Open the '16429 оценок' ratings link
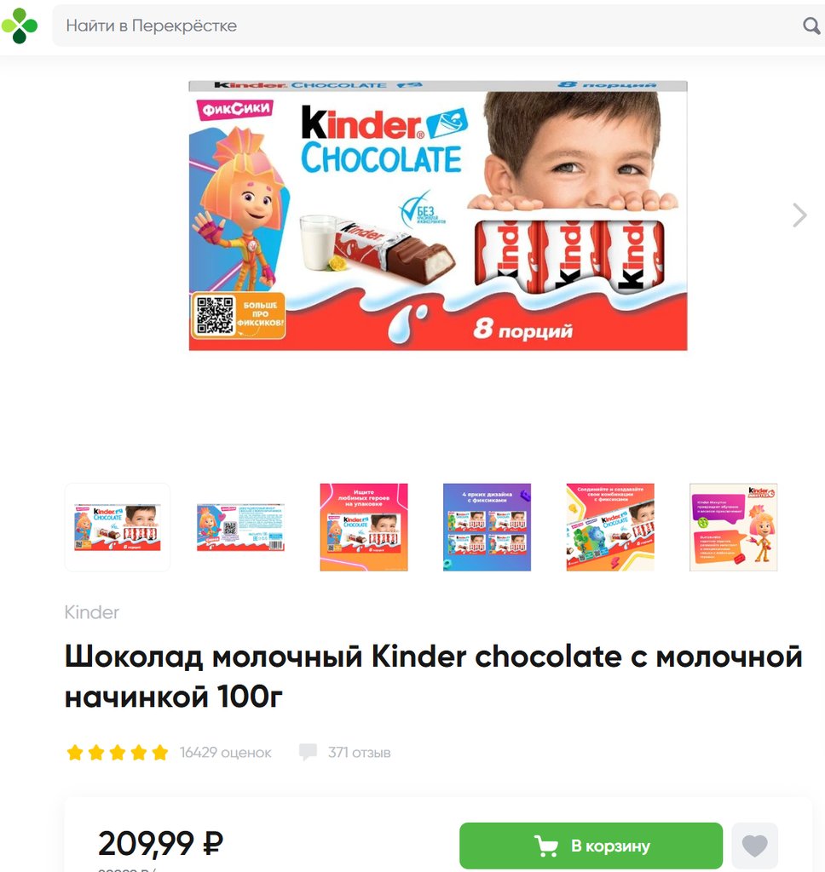This screenshot has height=872, width=825. point(226,753)
